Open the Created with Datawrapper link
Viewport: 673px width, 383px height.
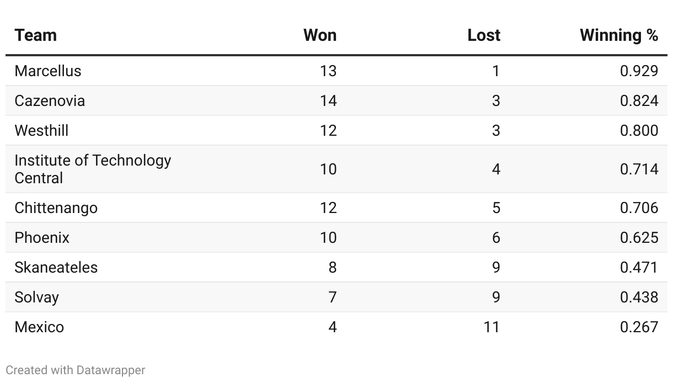[x=75, y=370]
